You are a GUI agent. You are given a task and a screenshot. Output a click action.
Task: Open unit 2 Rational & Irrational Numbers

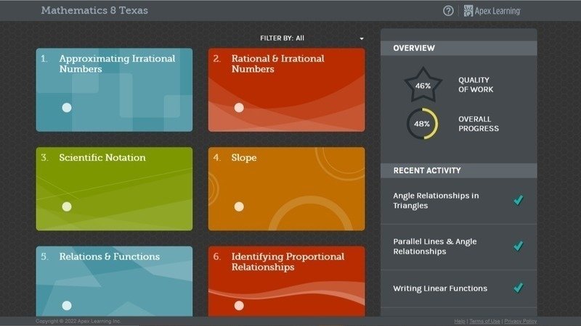pos(286,90)
